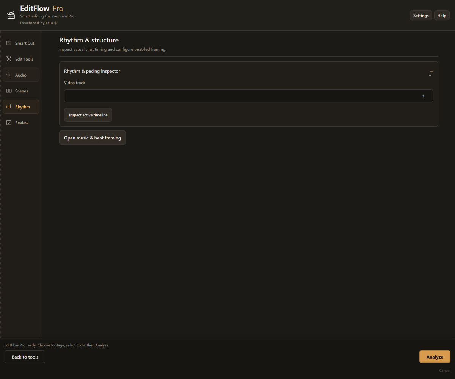455x379 pixels.
Task: Start analysis with the Analyze button
Action: (435, 357)
